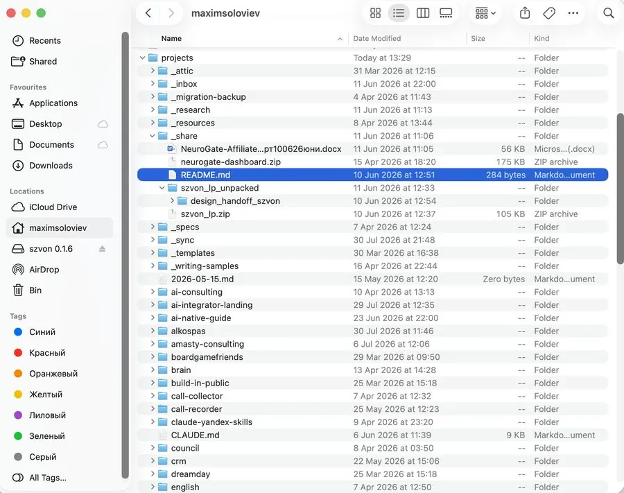Switch to column view
Image resolution: width=624 pixels, height=493 pixels.
click(x=423, y=13)
